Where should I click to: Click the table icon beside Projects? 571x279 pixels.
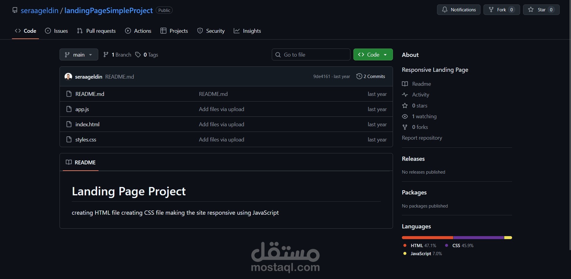click(x=163, y=31)
